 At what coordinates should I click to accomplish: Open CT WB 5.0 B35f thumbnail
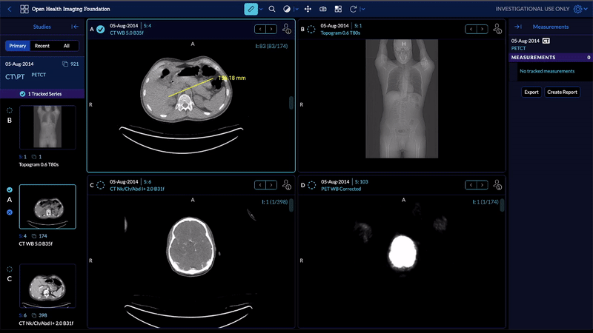click(x=47, y=206)
